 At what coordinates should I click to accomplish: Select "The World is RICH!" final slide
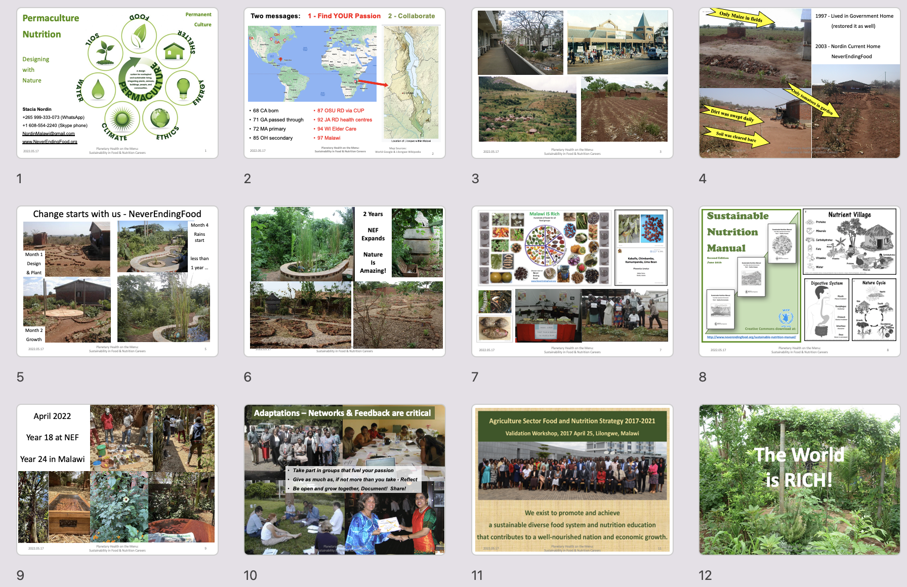click(x=799, y=480)
